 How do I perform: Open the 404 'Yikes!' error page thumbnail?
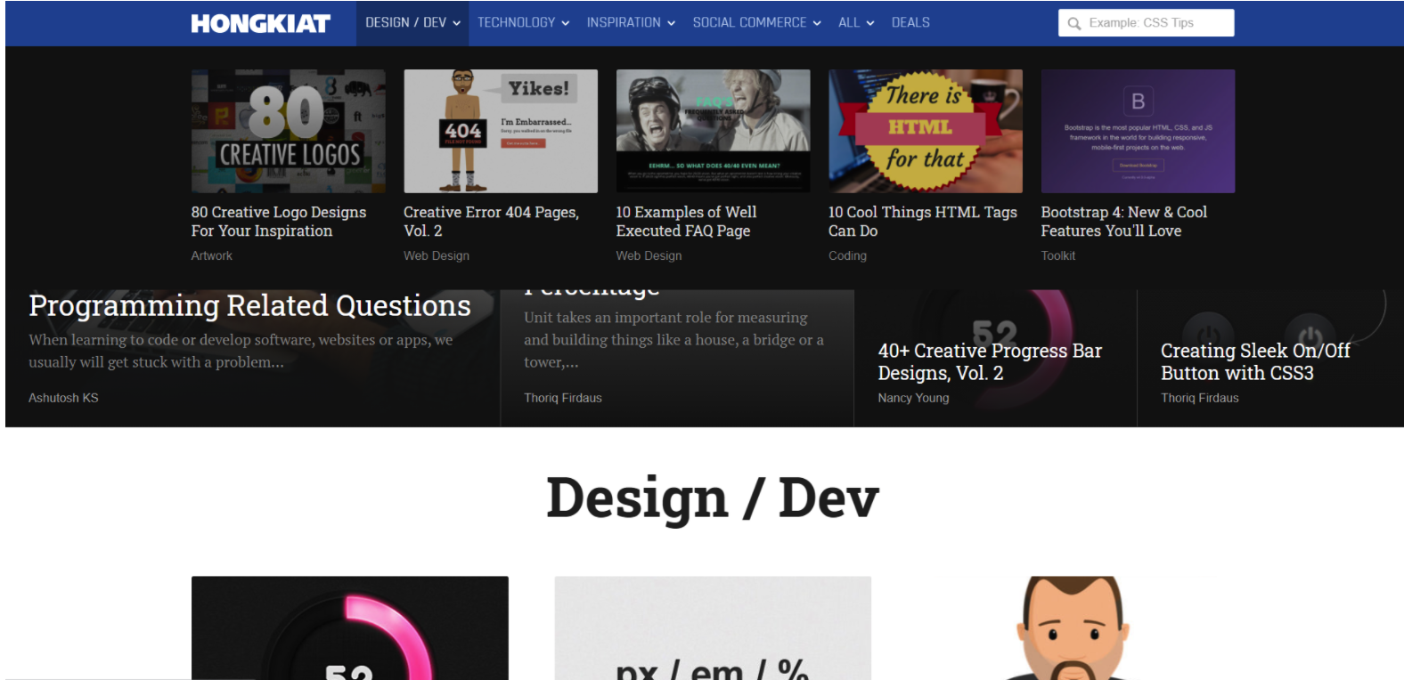[x=501, y=131]
